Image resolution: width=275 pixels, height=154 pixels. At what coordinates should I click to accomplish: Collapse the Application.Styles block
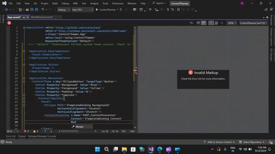tap(24, 65)
